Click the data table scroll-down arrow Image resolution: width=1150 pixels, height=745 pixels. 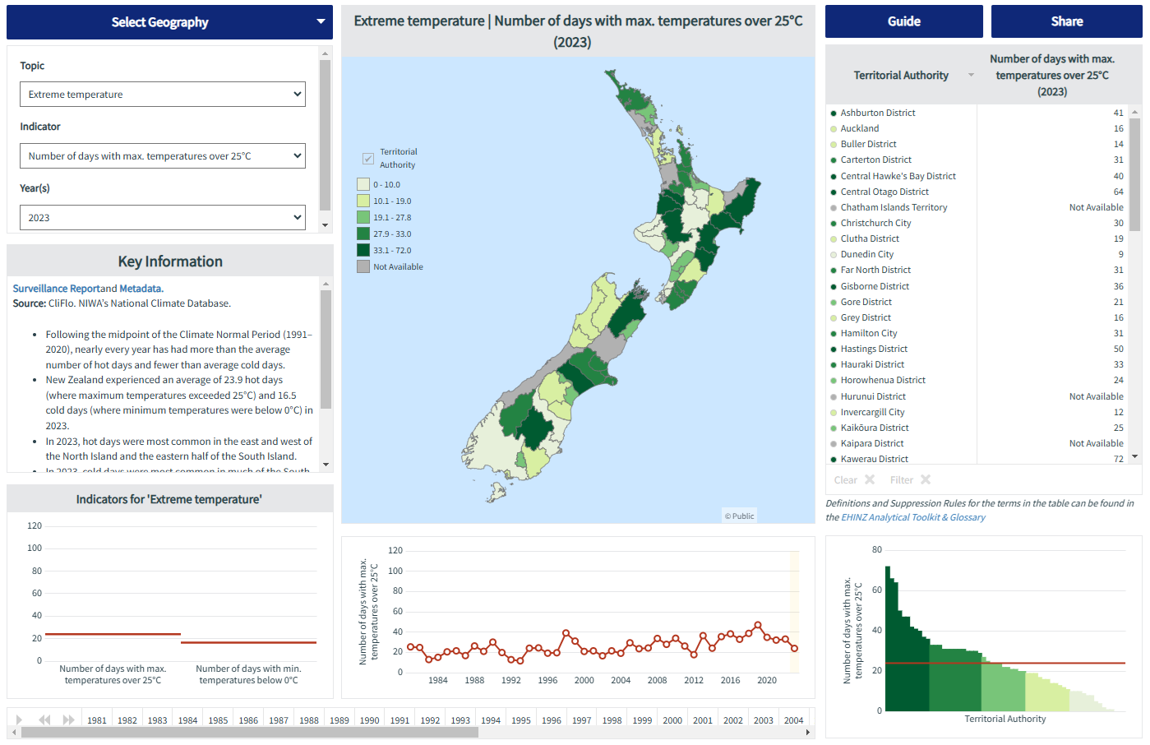(x=1135, y=456)
